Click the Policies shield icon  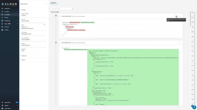[2, 18]
